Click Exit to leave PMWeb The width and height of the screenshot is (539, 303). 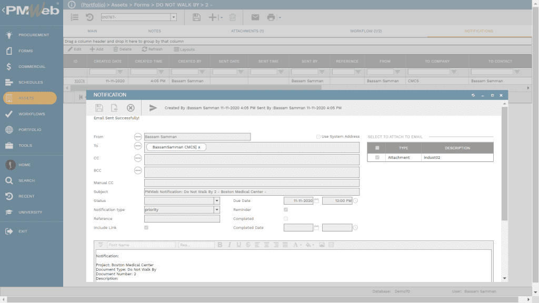[x=16, y=231]
